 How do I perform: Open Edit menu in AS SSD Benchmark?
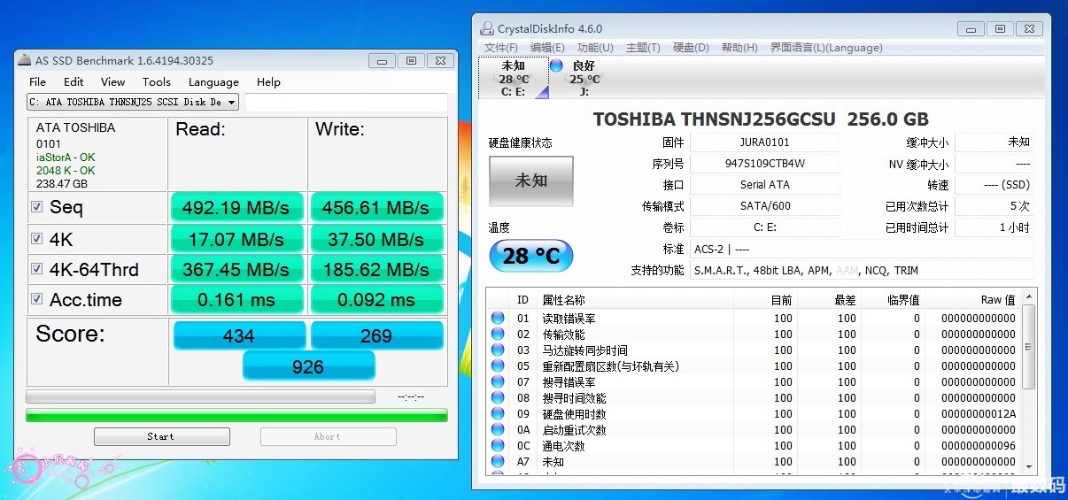[x=74, y=82]
